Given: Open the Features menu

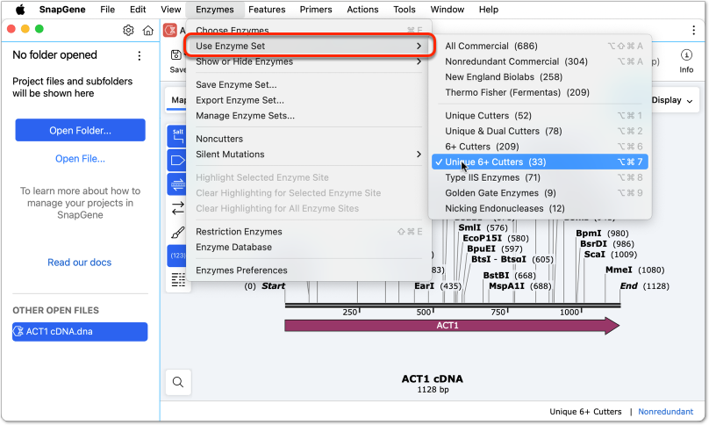Looking at the screenshot, I should [x=267, y=10].
